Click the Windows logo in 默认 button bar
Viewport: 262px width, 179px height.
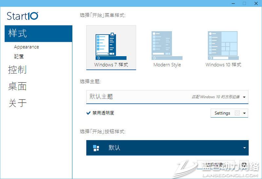coord(96,148)
